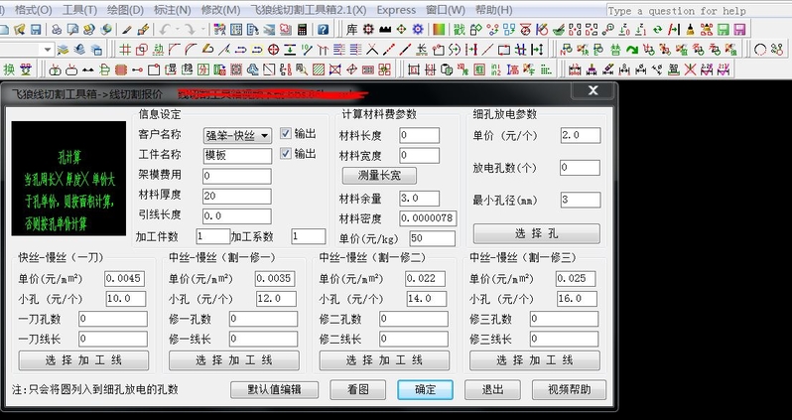792x420 pixels.
Task: Open the 窗口(W) menu
Action: [445, 10]
